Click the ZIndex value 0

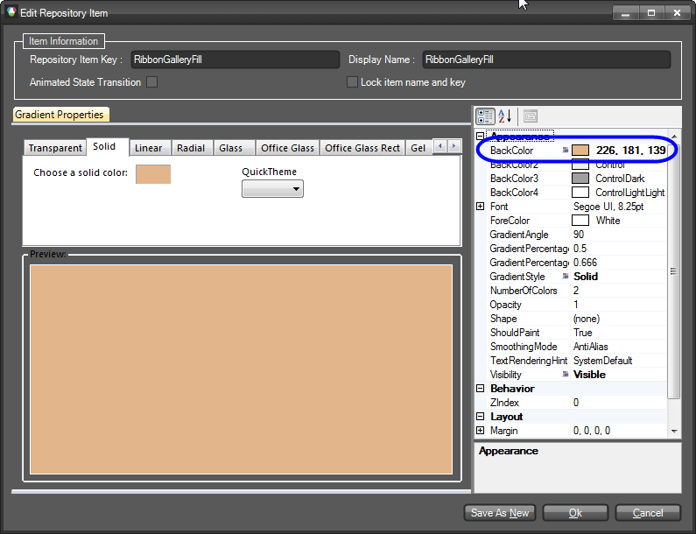576,403
